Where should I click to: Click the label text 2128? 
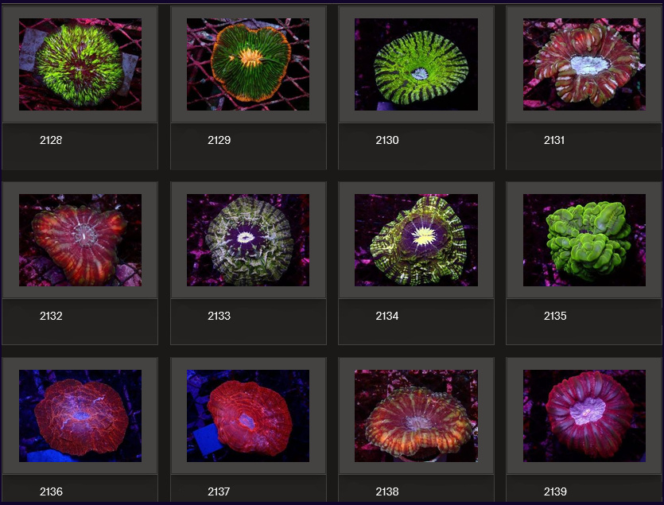coord(51,140)
